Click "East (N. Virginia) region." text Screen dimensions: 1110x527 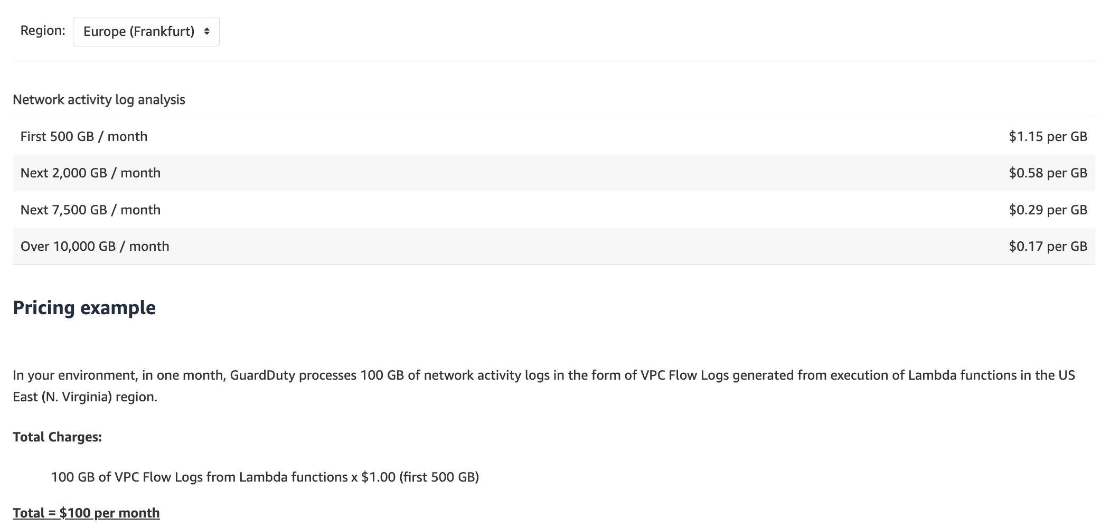pyautogui.click(x=85, y=397)
